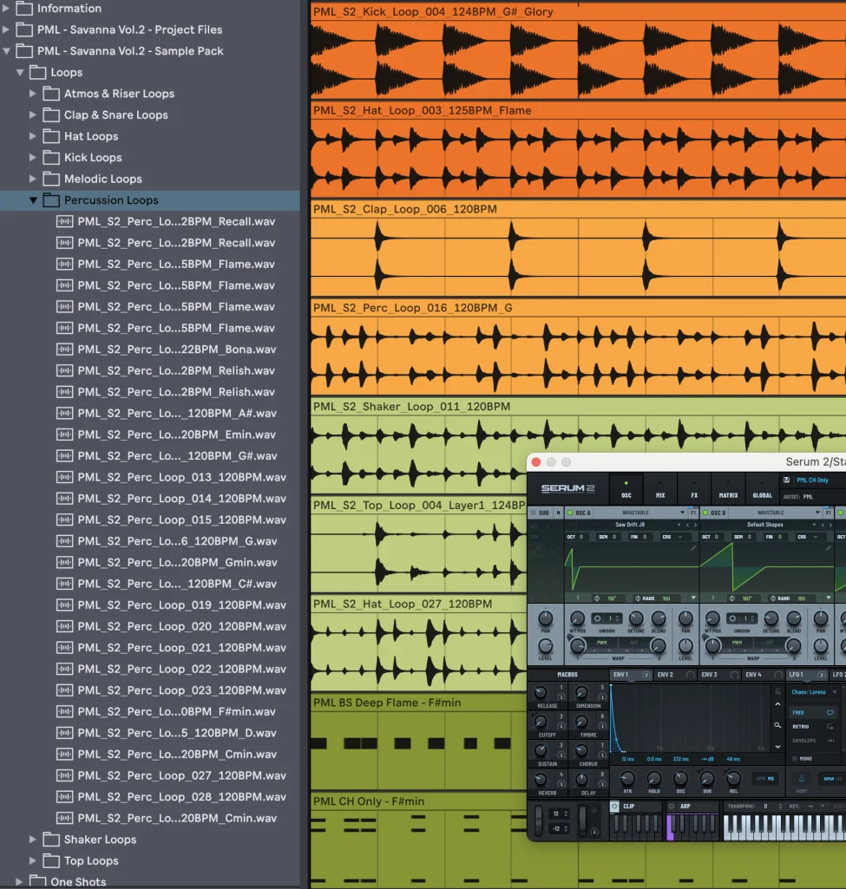Switch to Serum MATRIX tab
The image size is (846, 889).
[728, 490]
